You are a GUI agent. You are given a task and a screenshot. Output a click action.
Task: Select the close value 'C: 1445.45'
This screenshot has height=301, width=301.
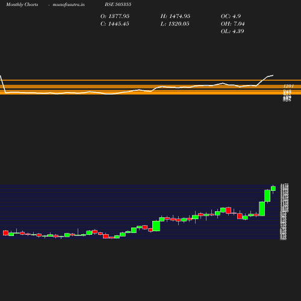(114, 24)
